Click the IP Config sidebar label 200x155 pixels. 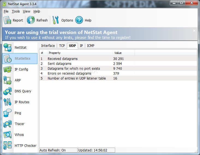point(21,69)
